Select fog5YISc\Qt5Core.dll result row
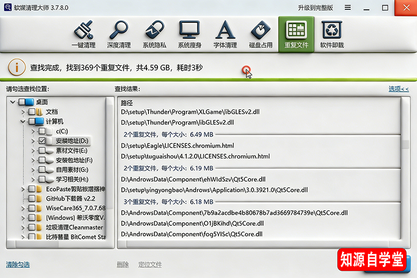This screenshot has height=278, width=417. pos(191,234)
